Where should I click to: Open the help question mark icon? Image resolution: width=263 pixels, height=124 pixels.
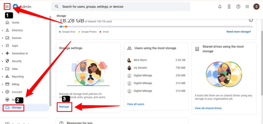pos(238,7)
